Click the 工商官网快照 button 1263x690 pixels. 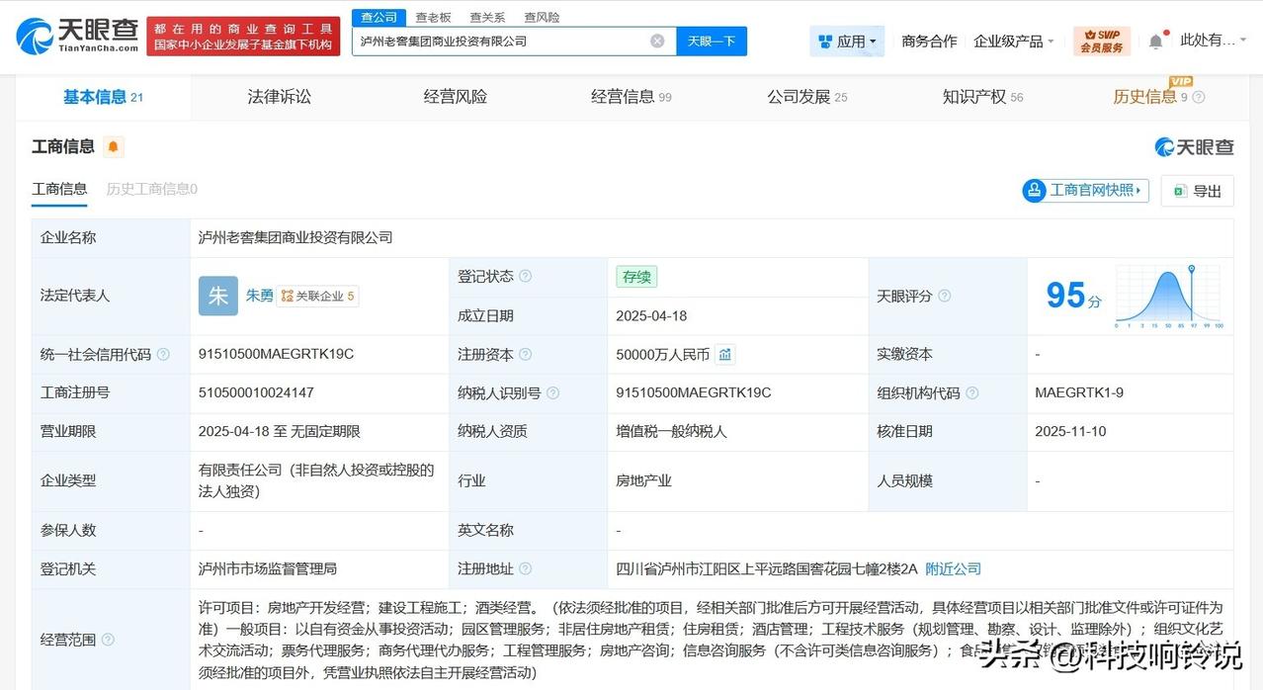[x=1085, y=190]
